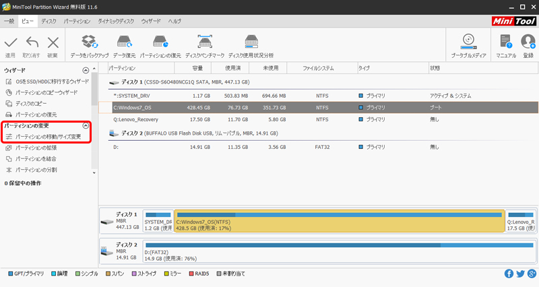Viewport: 539px width, 287px height.
Task: Click the GPT/プライマリ legend color swatch
Action: coord(11,274)
